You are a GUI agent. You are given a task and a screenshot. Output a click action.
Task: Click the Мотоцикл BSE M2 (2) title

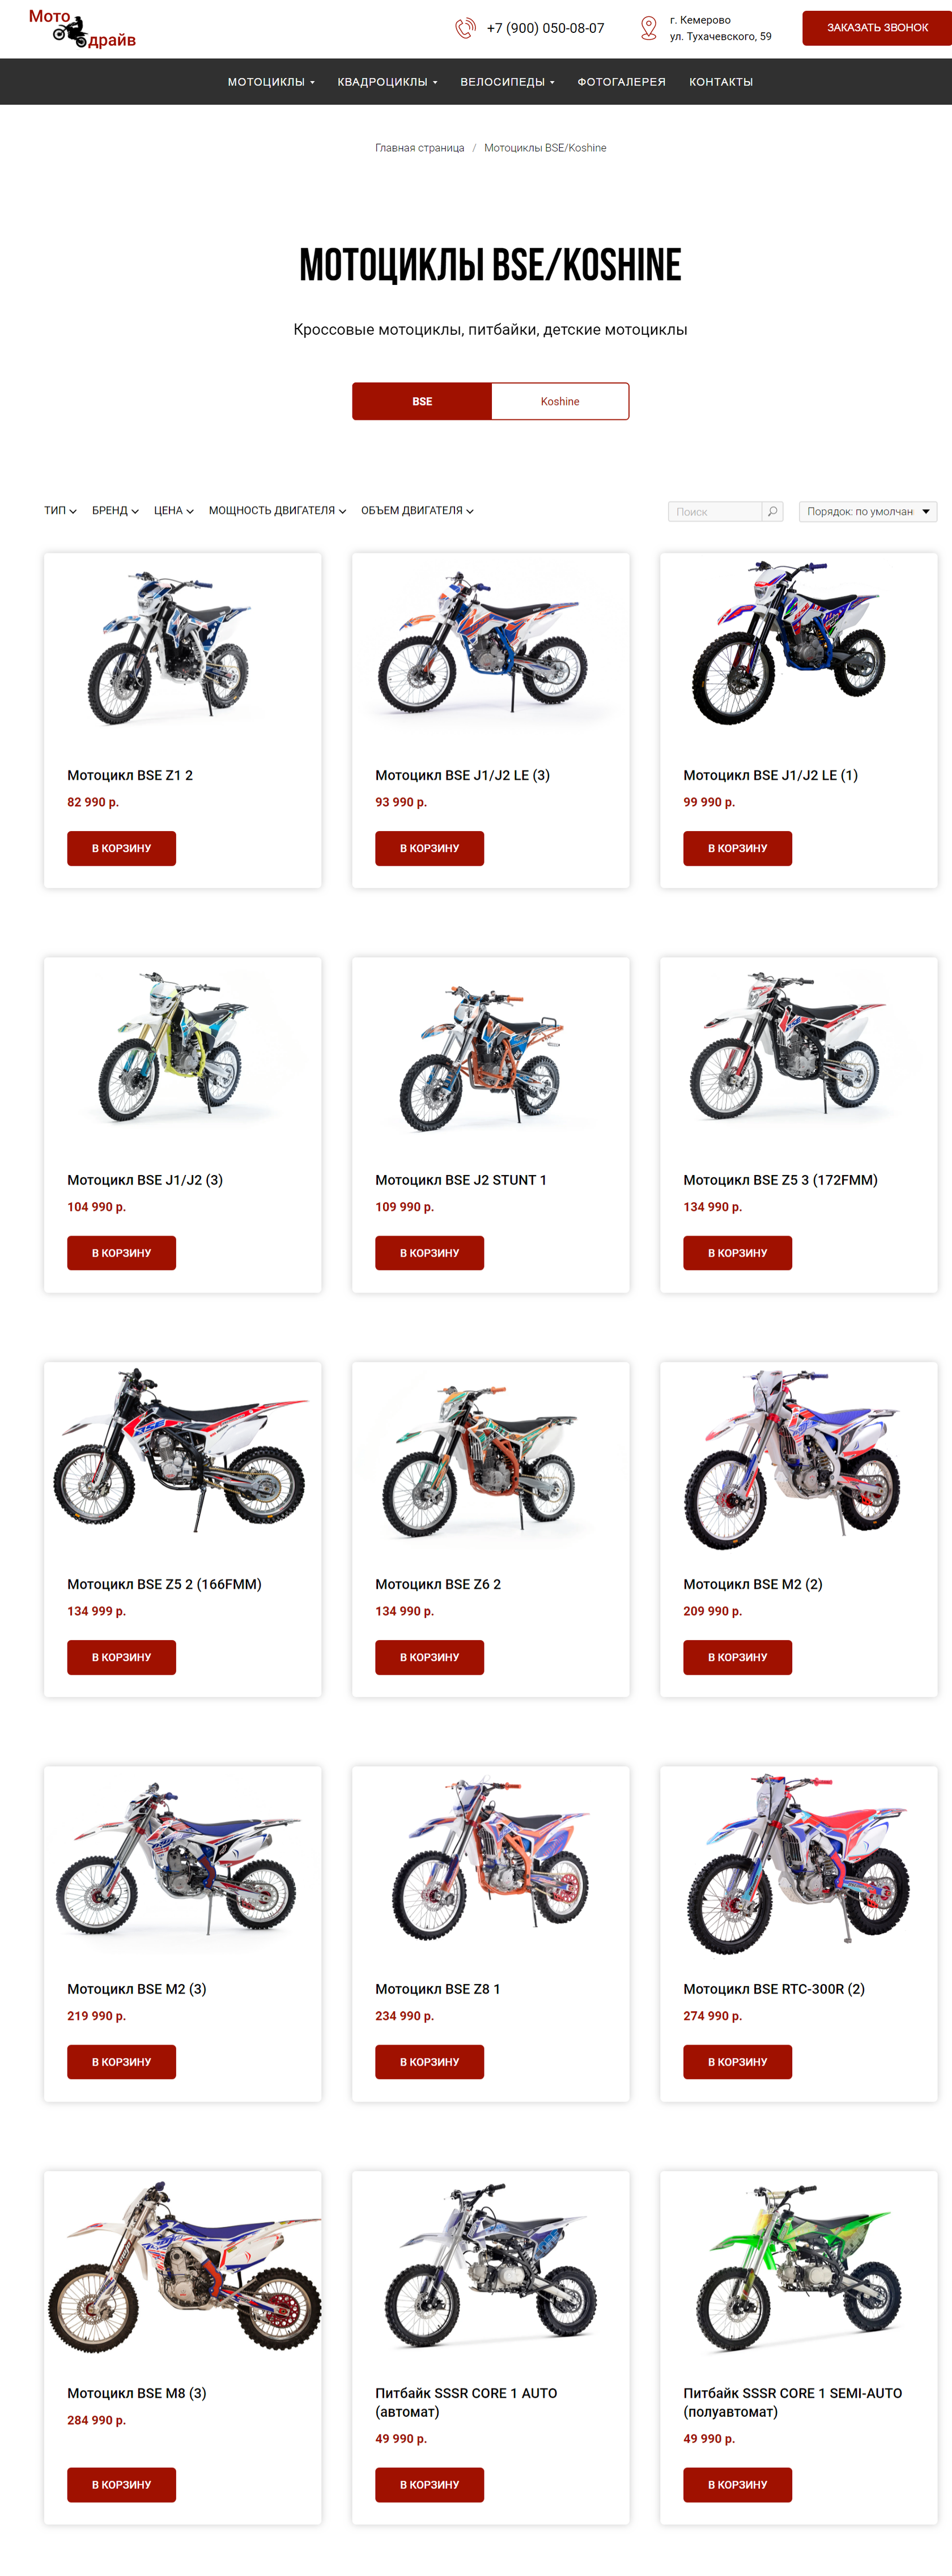point(753,1584)
